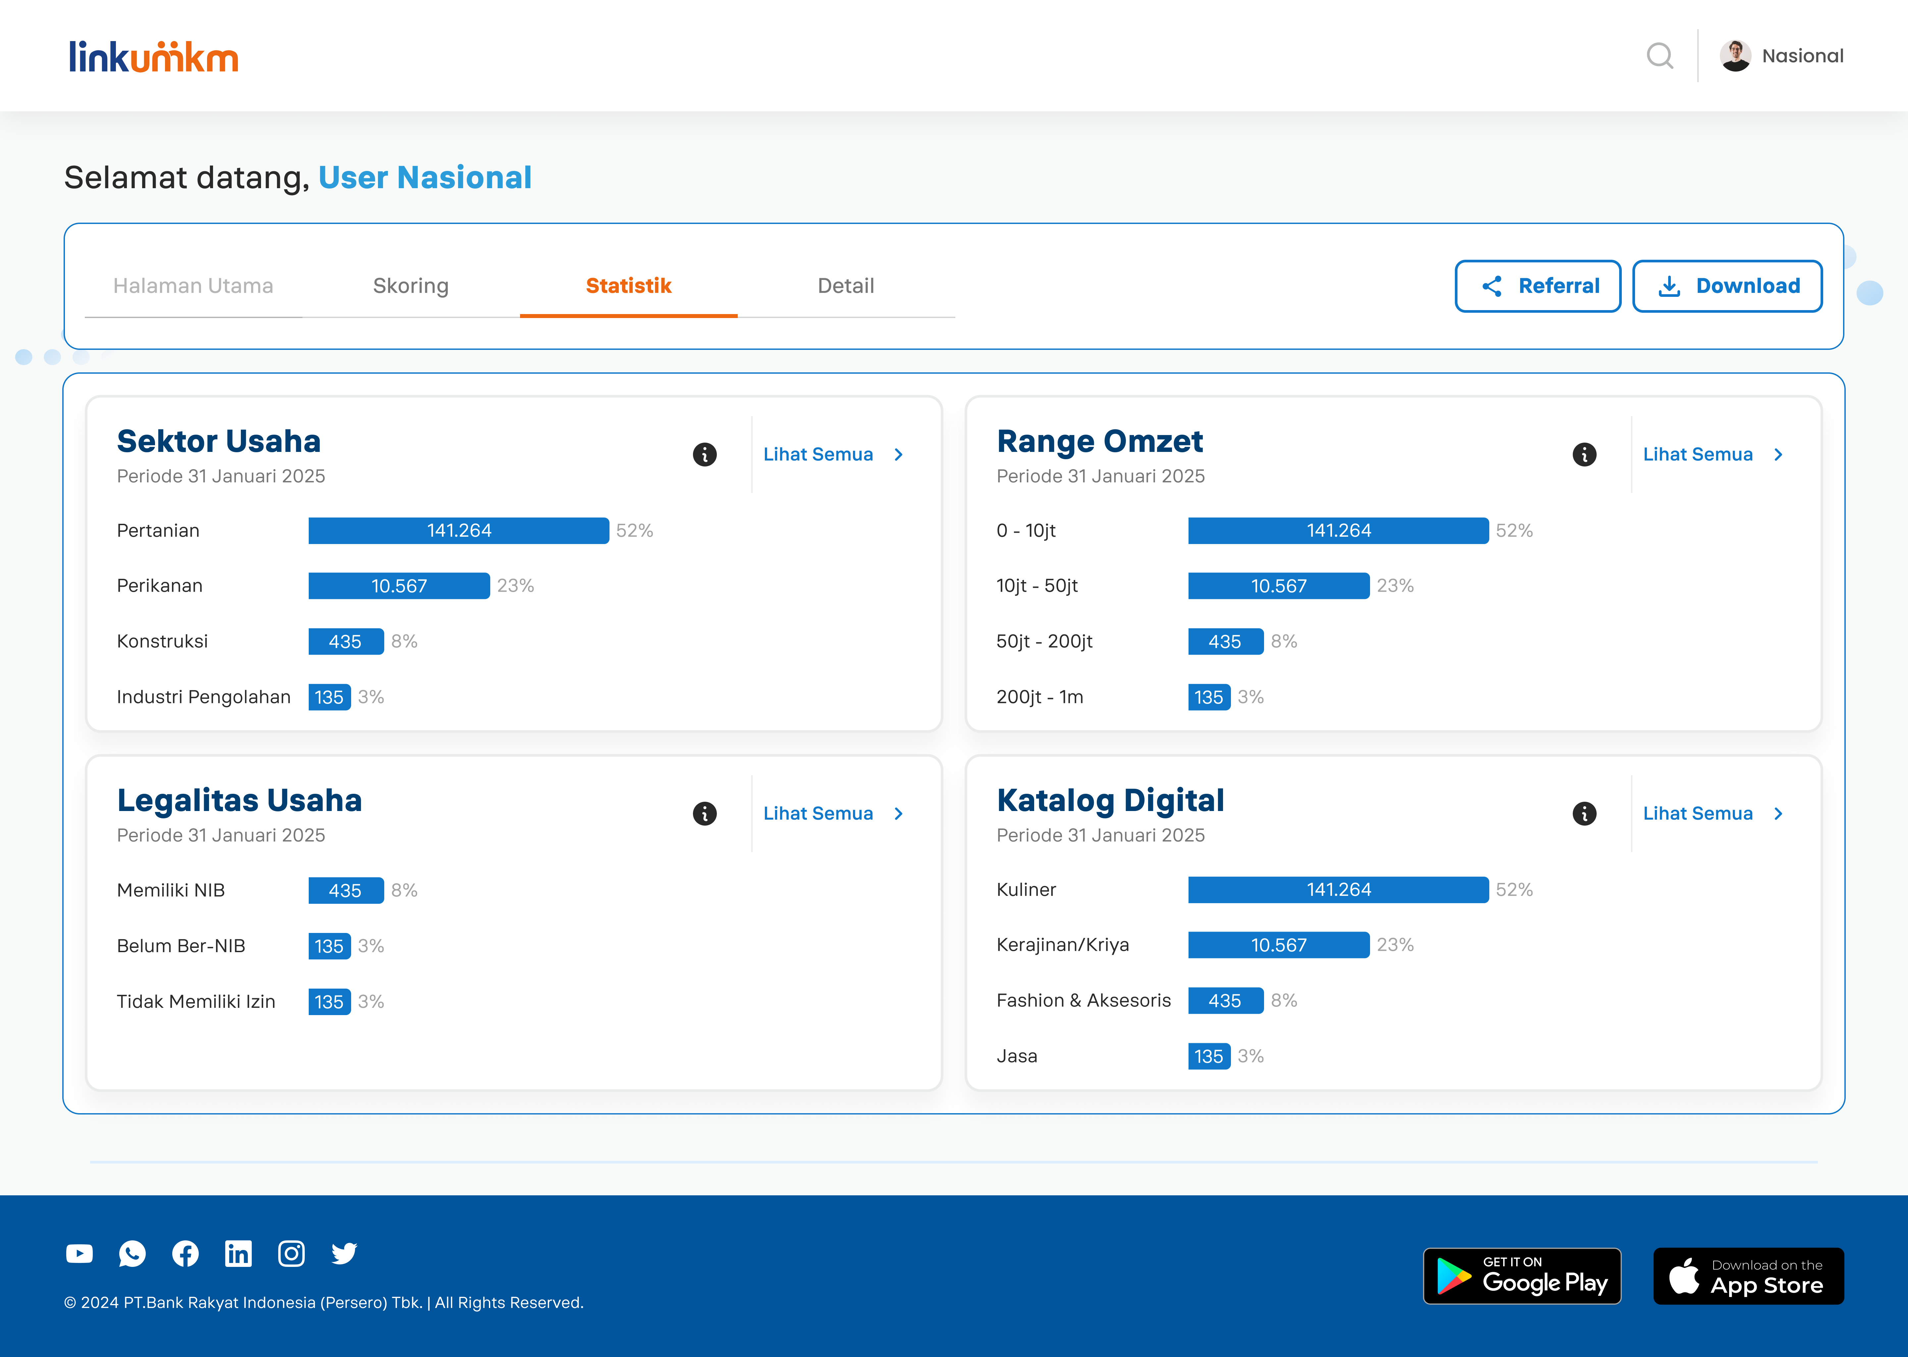Click the Download button
The image size is (1908, 1357).
coord(1727,286)
